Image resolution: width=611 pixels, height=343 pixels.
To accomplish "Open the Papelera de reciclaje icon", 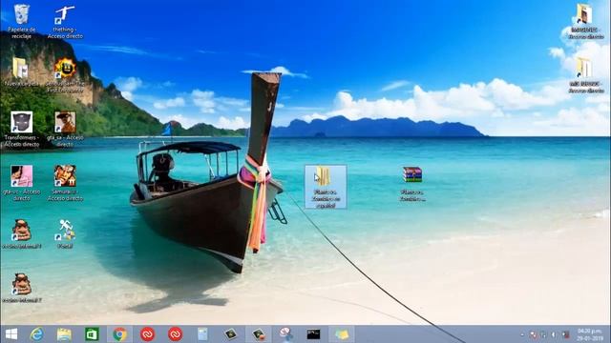I will (x=21, y=21).
